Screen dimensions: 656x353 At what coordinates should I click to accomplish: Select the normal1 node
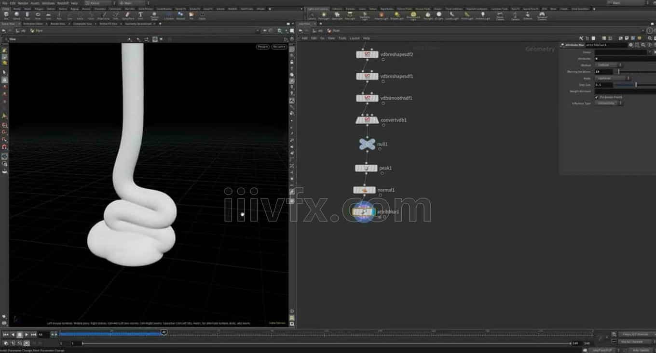tap(364, 190)
